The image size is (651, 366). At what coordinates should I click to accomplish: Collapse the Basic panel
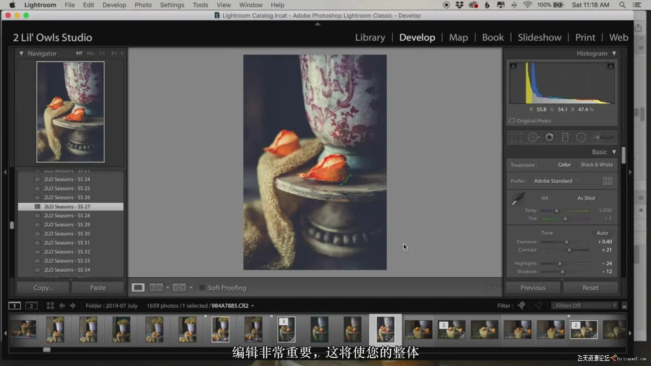614,152
